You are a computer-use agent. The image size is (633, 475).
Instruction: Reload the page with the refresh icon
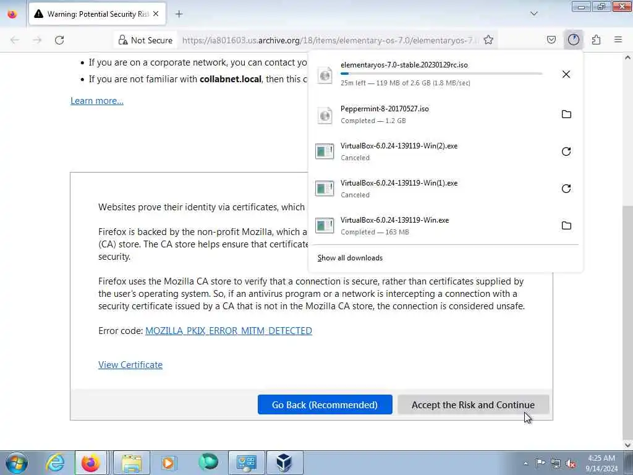click(x=59, y=40)
